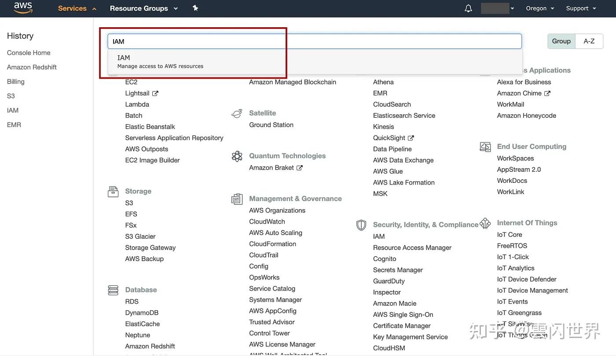Click the Database category icon
The image size is (616, 356).
click(113, 289)
